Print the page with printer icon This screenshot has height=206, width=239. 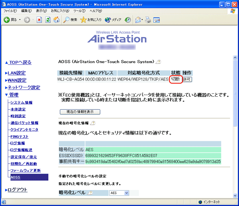click(x=148, y=20)
